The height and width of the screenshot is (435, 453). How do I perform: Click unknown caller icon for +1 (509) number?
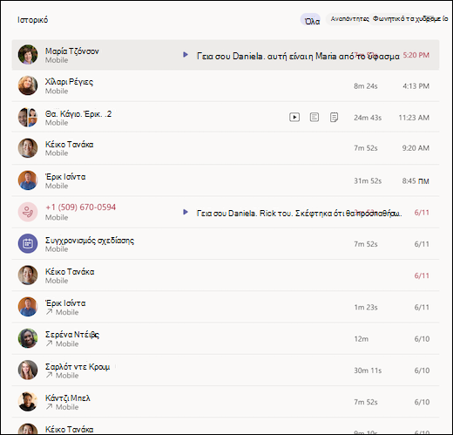(x=28, y=212)
